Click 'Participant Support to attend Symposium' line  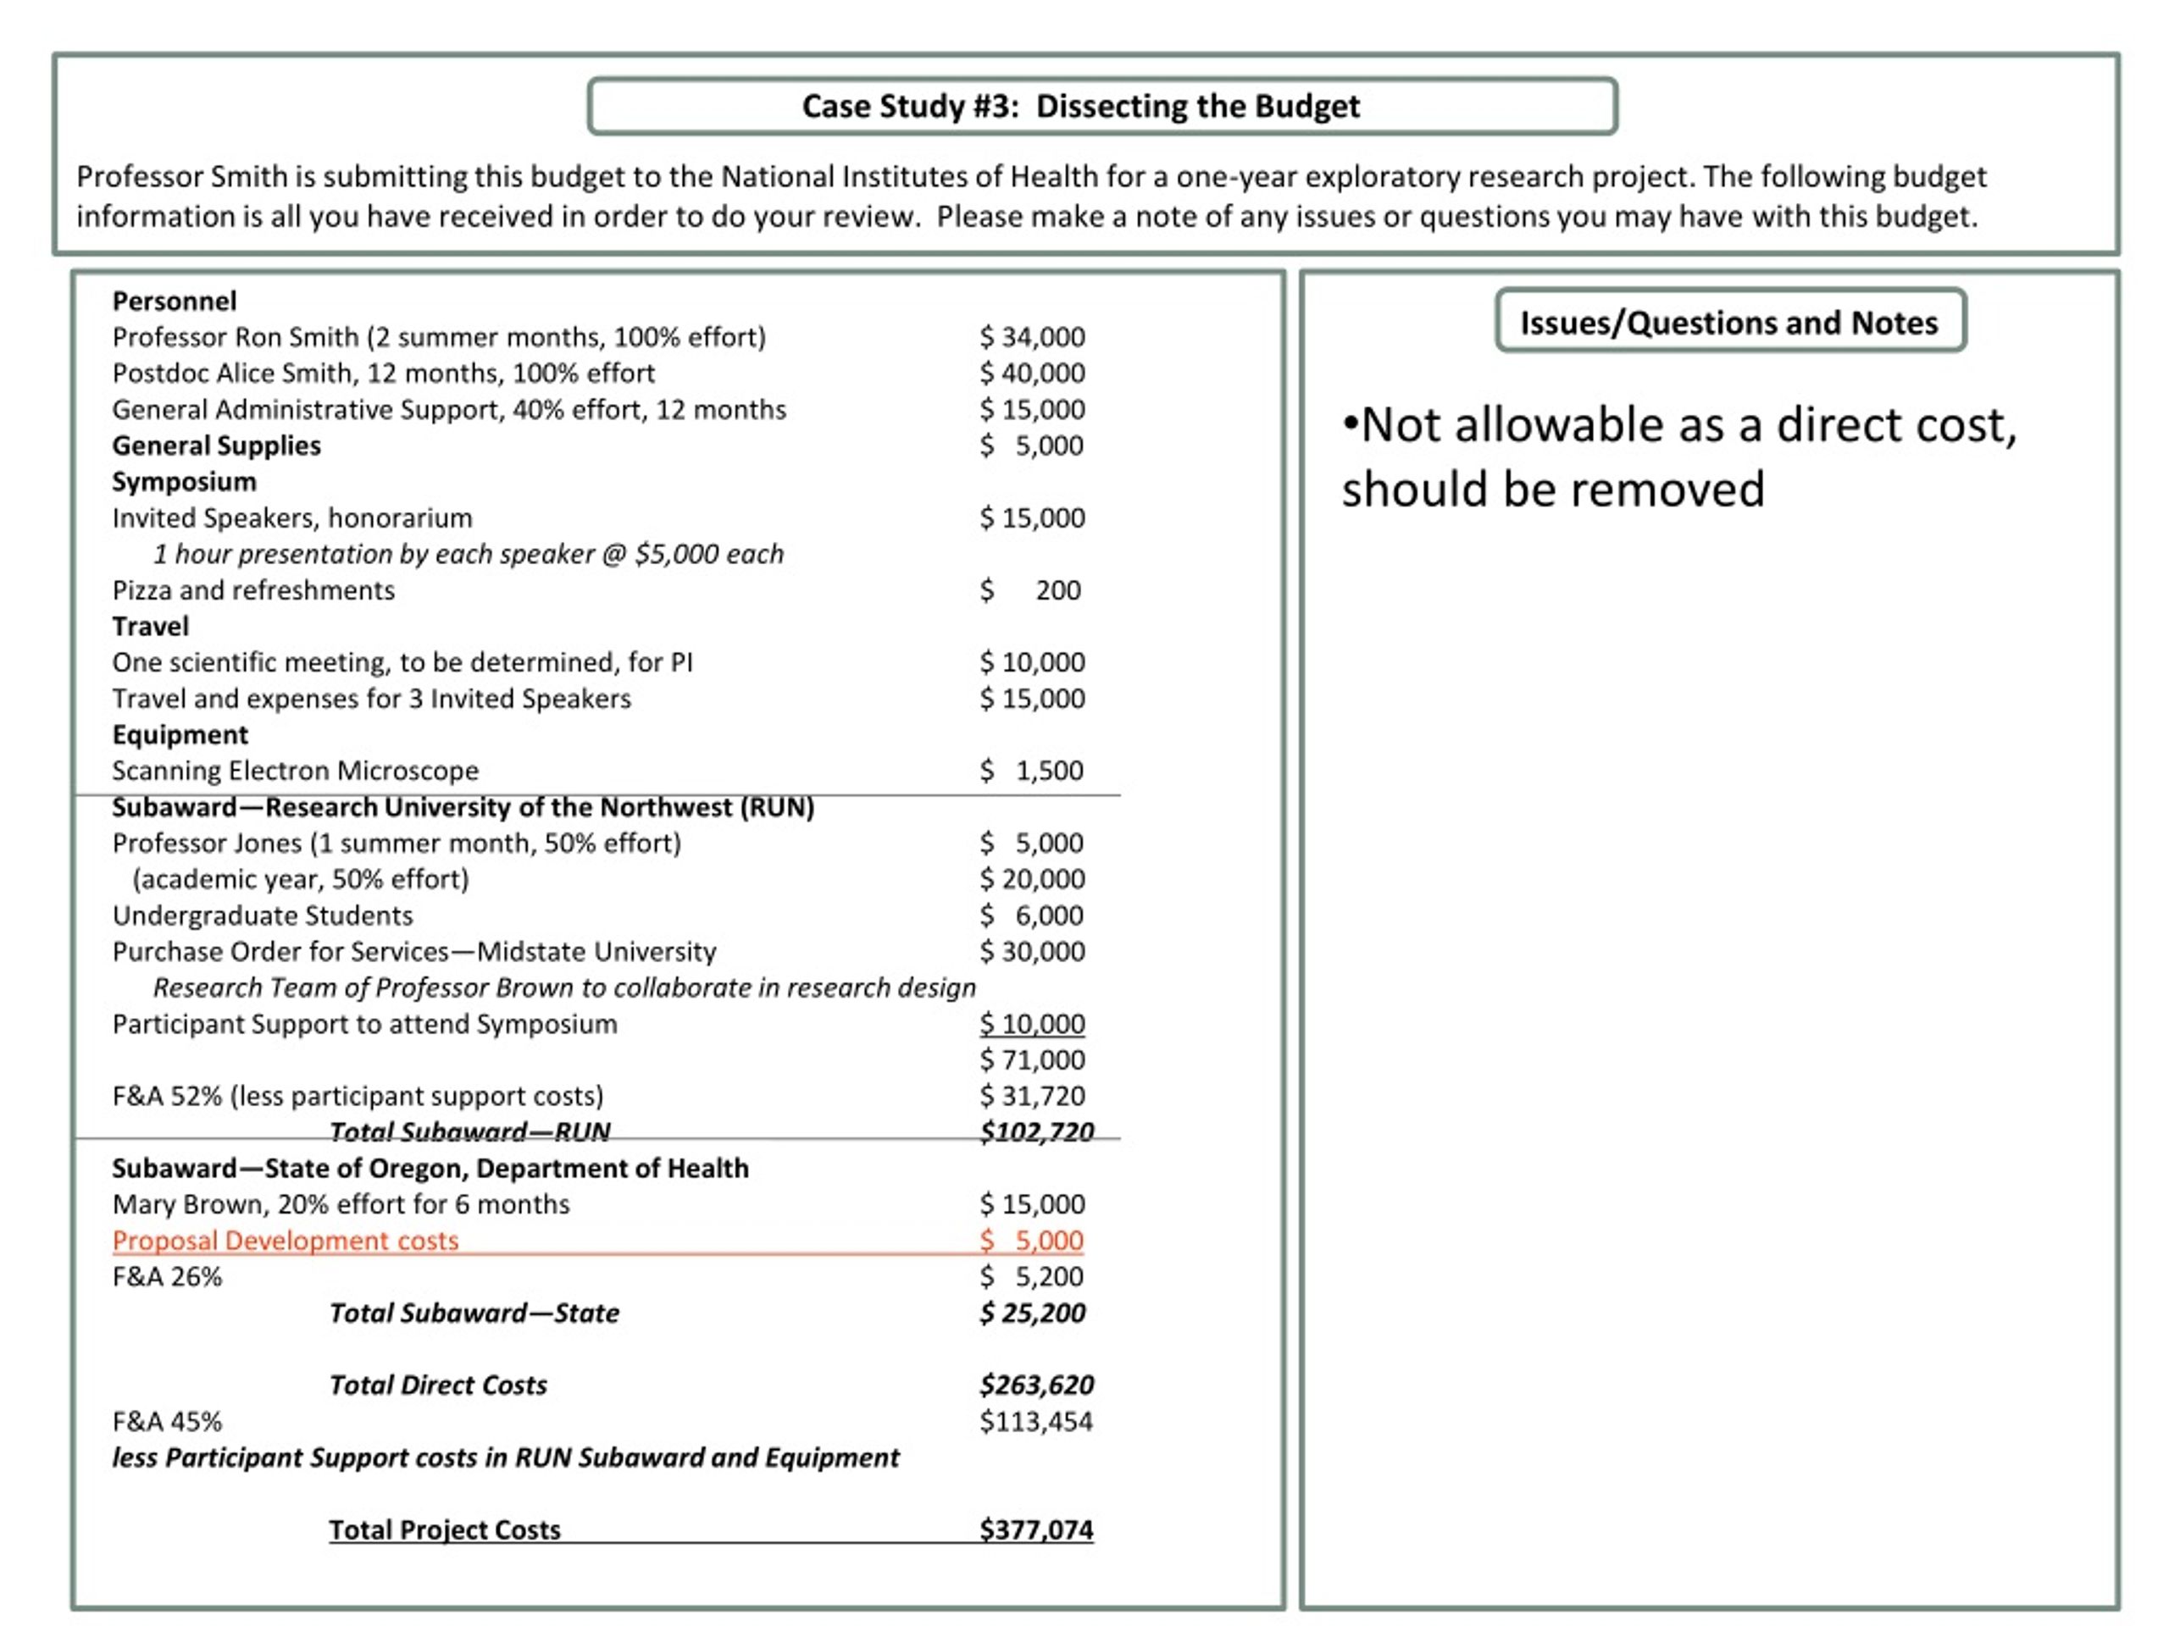coord(363,1024)
